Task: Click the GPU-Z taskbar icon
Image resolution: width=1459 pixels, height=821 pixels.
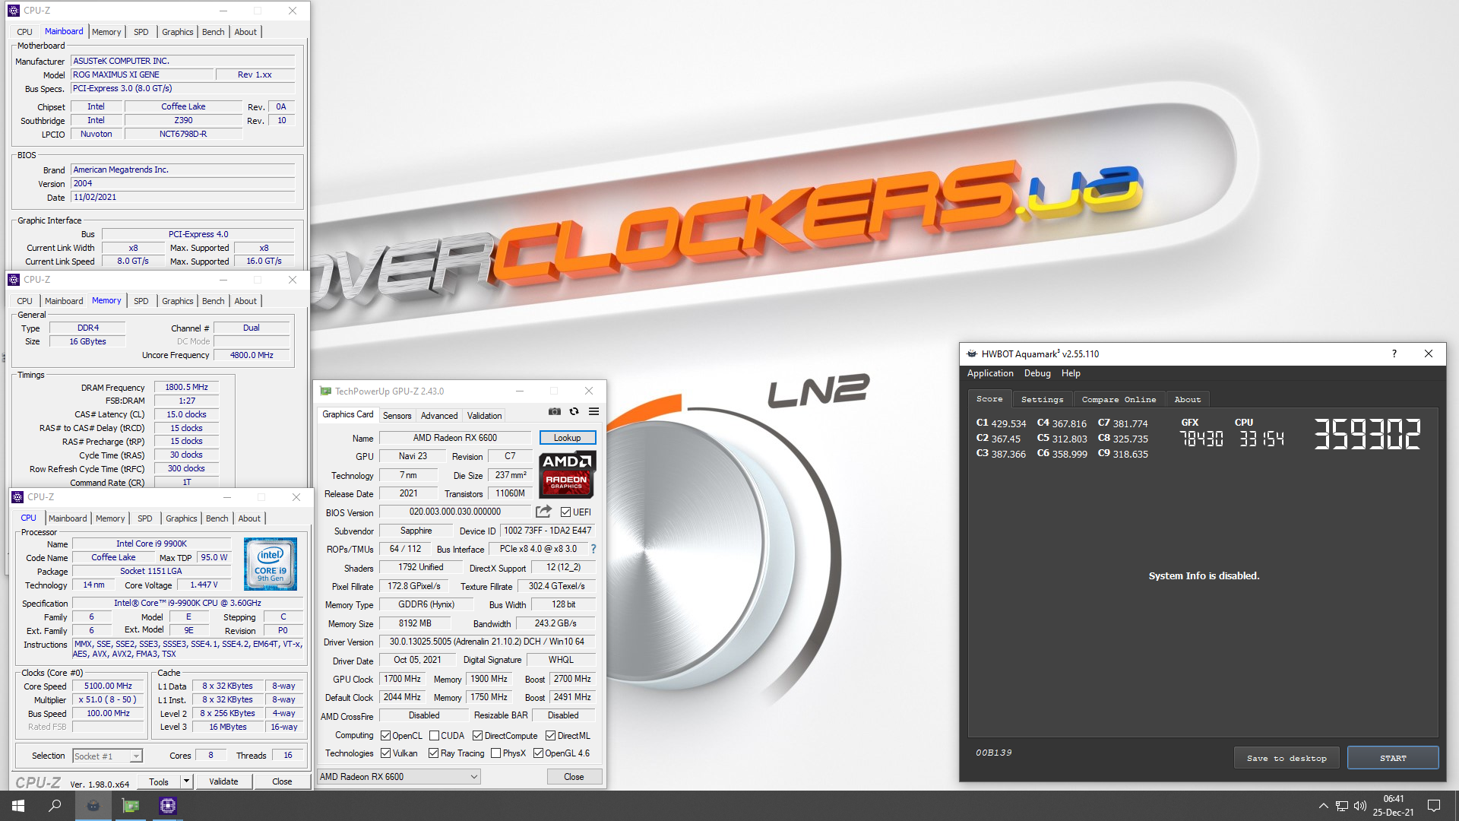Action: click(x=131, y=806)
